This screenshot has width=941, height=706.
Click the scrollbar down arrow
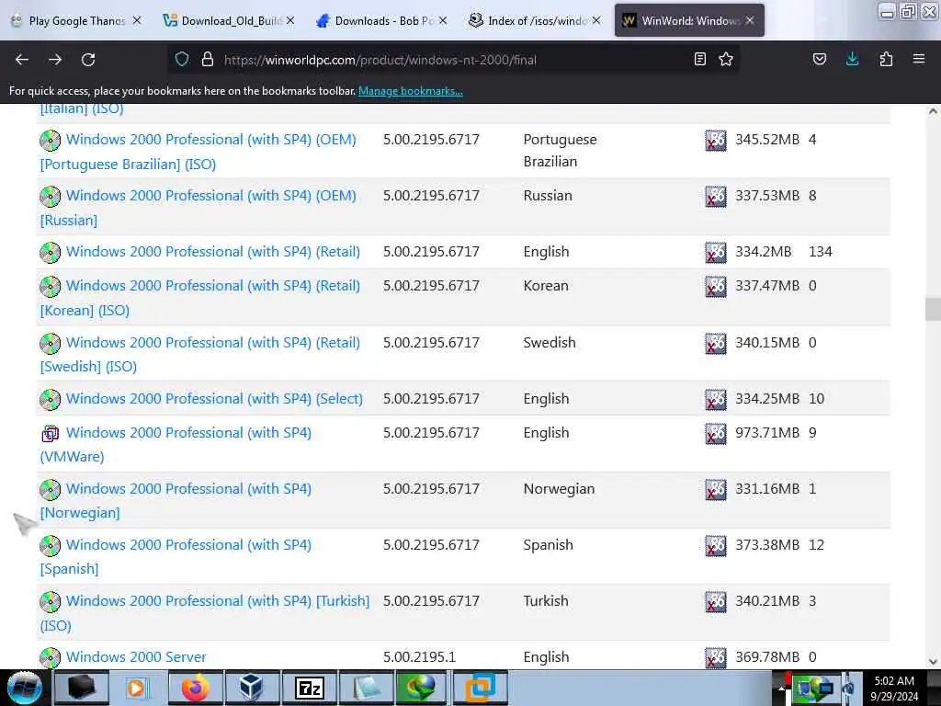pos(933,662)
